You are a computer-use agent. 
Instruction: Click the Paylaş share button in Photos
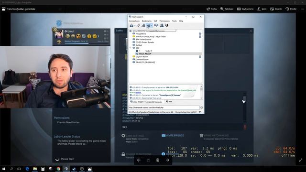pos(212,9)
